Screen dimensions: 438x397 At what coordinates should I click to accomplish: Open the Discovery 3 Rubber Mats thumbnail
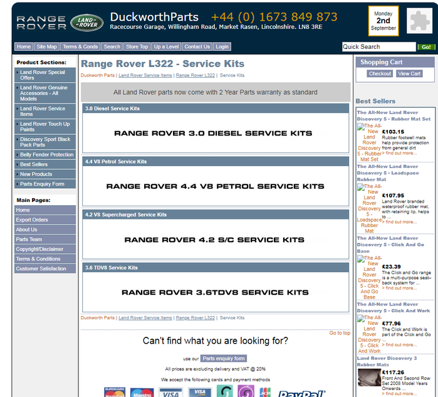coord(369,378)
